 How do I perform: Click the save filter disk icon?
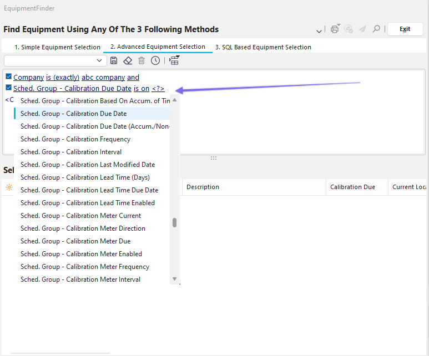tap(114, 60)
